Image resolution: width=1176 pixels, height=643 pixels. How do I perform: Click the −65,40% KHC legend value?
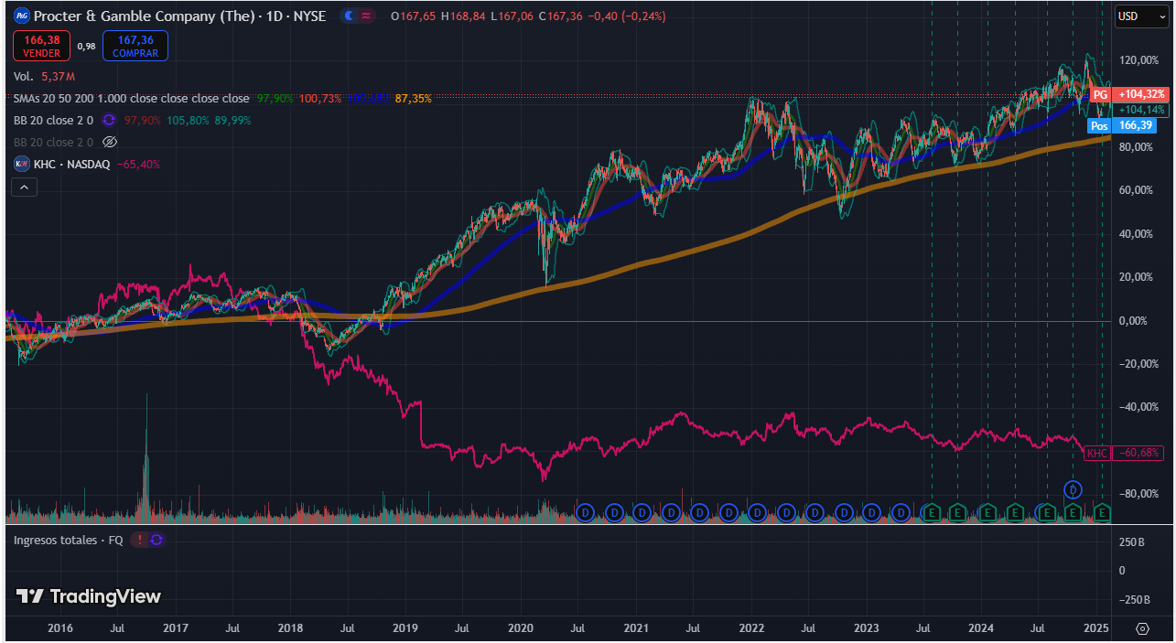(x=139, y=165)
